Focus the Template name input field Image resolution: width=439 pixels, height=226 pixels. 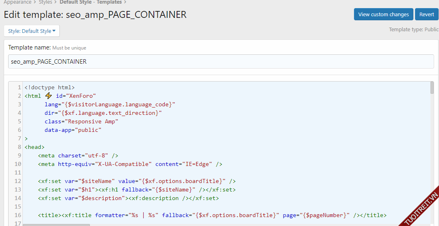click(x=221, y=62)
